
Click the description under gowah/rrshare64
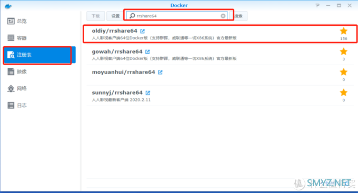click(164, 58)
